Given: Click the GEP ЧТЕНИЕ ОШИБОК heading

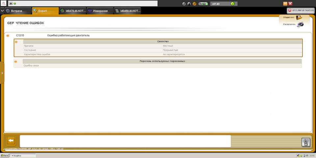Looking at the screenshot, I should pos(26,23).
